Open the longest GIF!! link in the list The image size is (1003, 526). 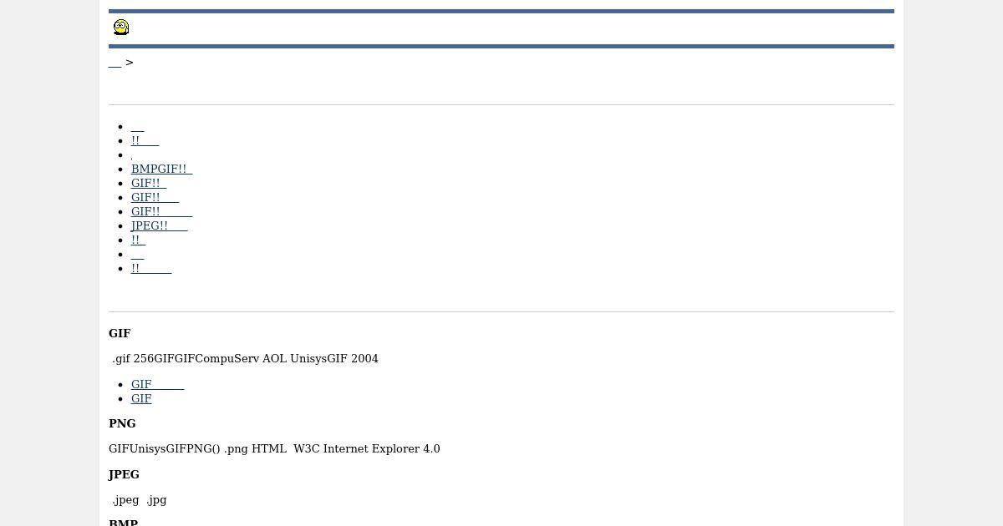point(161,211)
